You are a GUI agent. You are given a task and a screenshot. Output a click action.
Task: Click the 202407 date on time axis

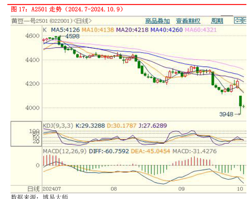[52, 188]
